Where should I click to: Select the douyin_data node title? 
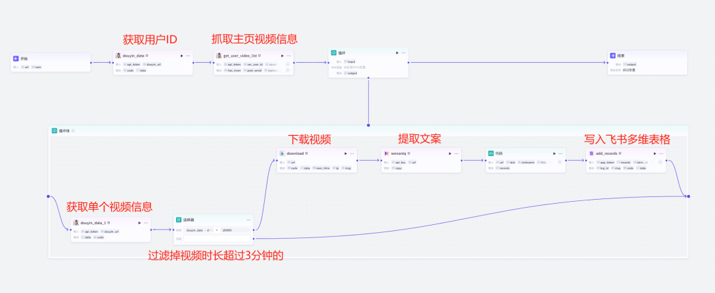tap(134, 56)
